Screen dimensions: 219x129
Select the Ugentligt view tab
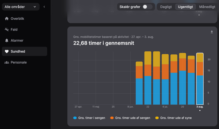point(185,7)
